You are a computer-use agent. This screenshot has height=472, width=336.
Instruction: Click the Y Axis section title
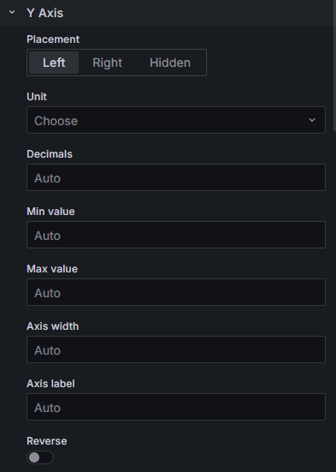[x=45, y=13]
